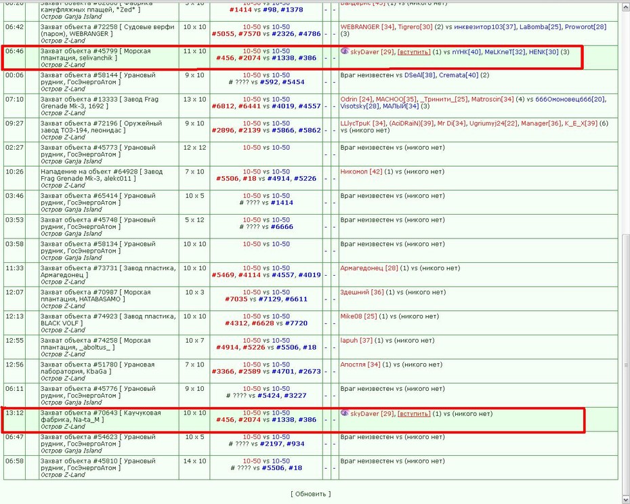Open player Ugriumyj24[22] profile
Screen dimensions: 630x504
[494, 123]
